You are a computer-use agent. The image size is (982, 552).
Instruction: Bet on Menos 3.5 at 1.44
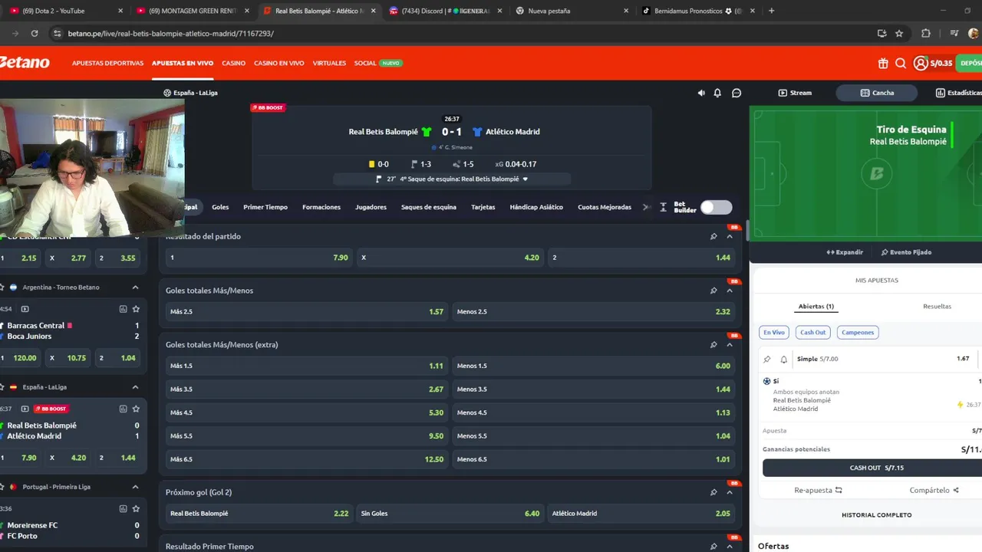(x=594, y=389)
